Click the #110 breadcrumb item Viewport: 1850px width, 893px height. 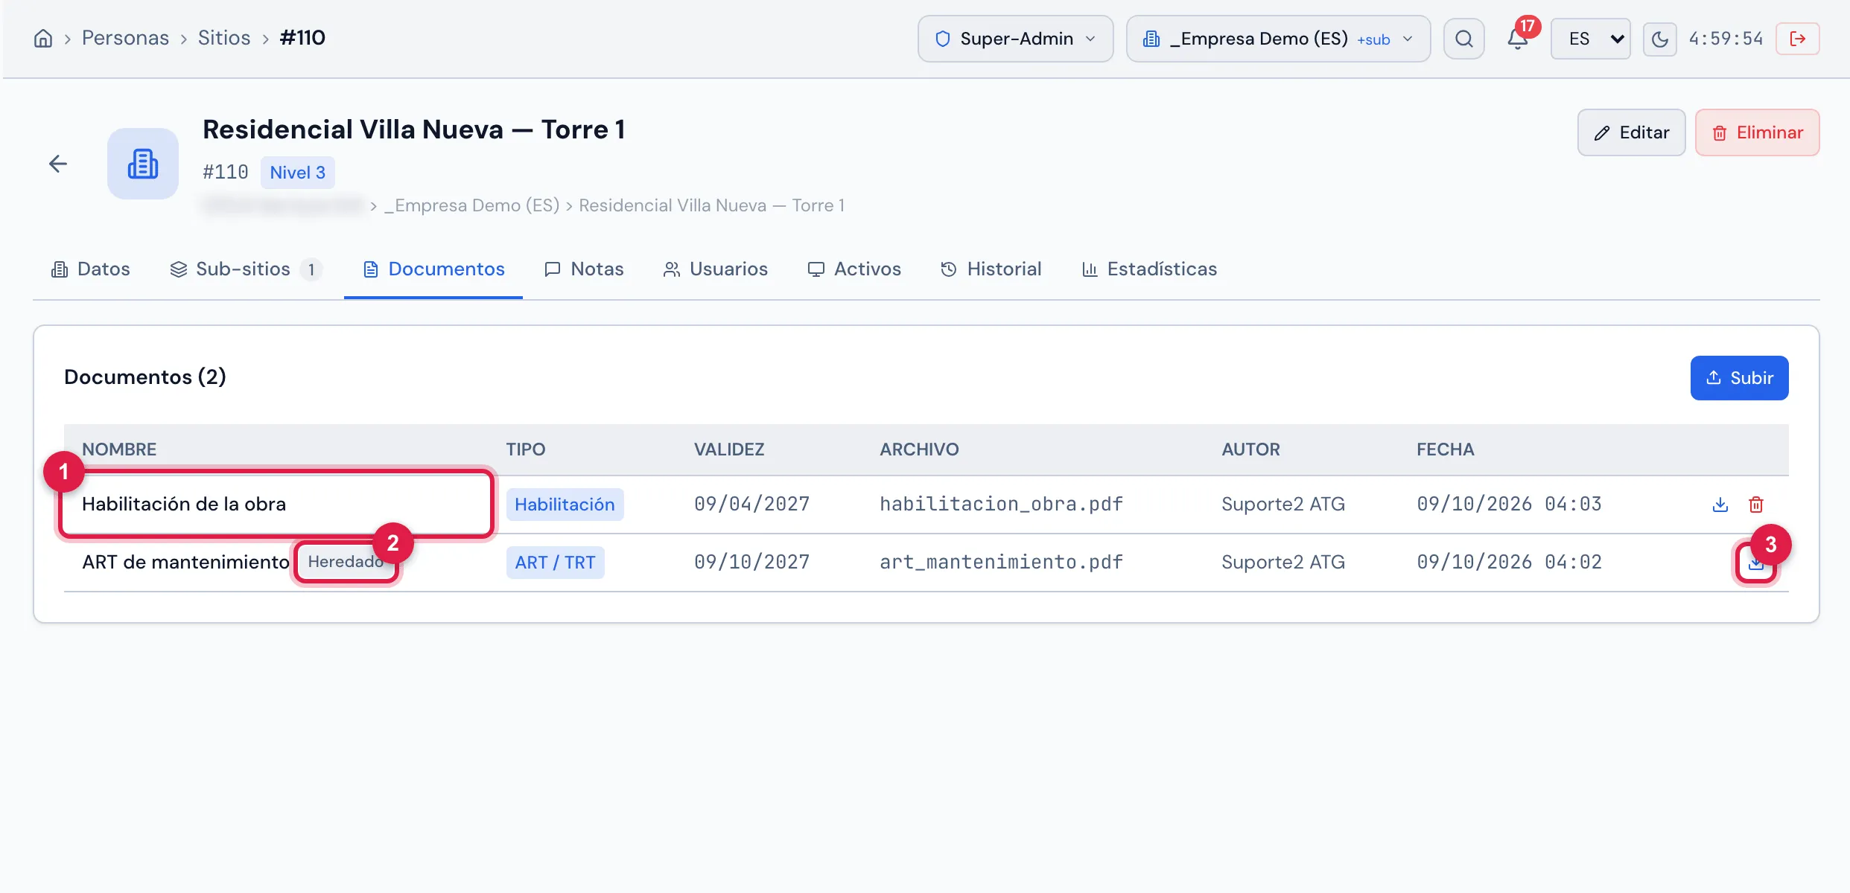[302, 38]
